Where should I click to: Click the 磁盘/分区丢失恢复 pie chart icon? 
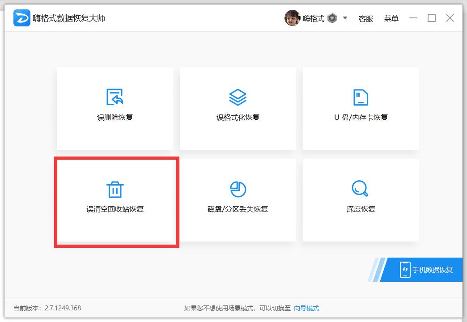pos(238,189)
